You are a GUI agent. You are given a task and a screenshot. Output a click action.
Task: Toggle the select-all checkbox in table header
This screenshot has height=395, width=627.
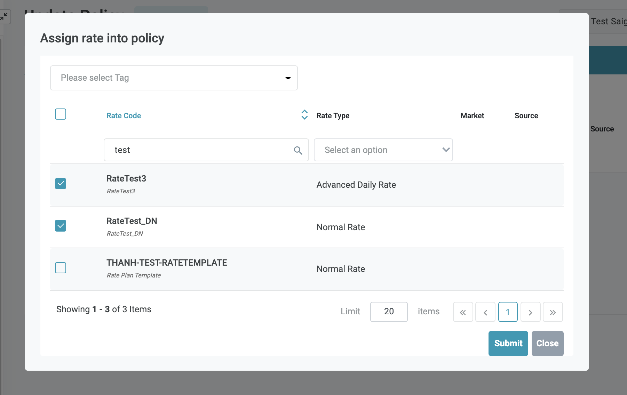coord(61,114)
